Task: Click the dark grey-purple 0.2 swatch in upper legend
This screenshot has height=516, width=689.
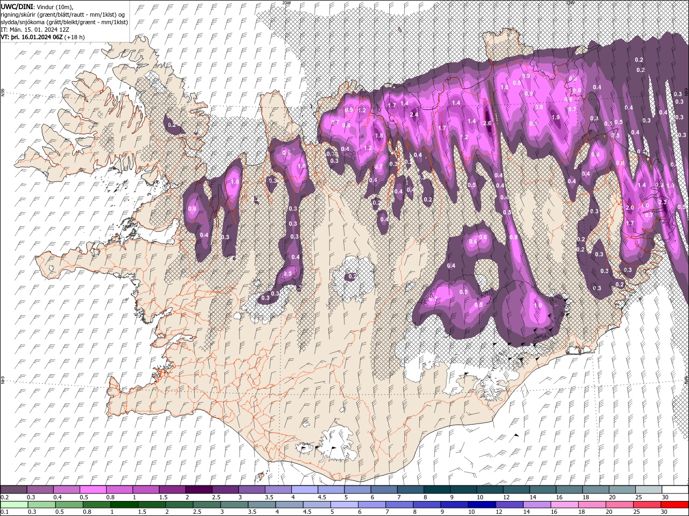Action: [x=13, y=490]
